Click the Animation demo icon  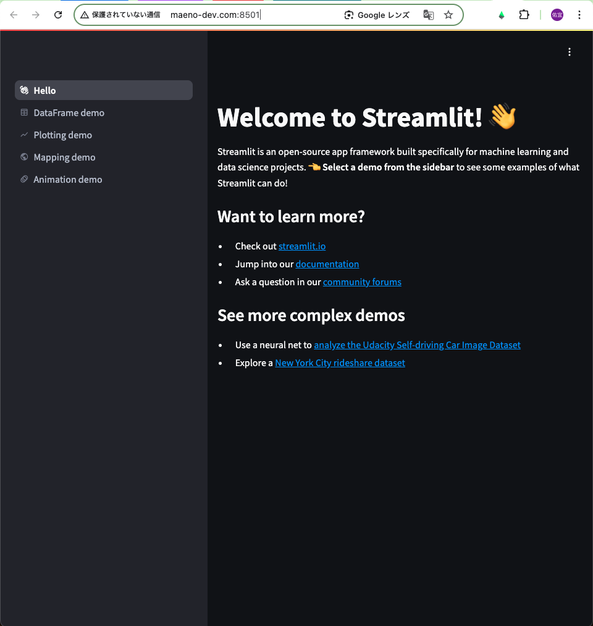[23, 179]
